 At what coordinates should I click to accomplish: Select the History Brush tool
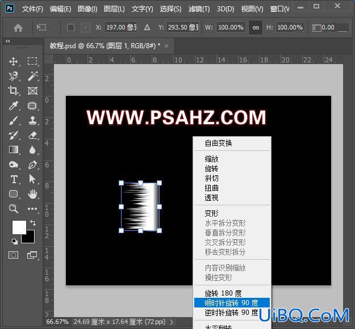(14, 135)
